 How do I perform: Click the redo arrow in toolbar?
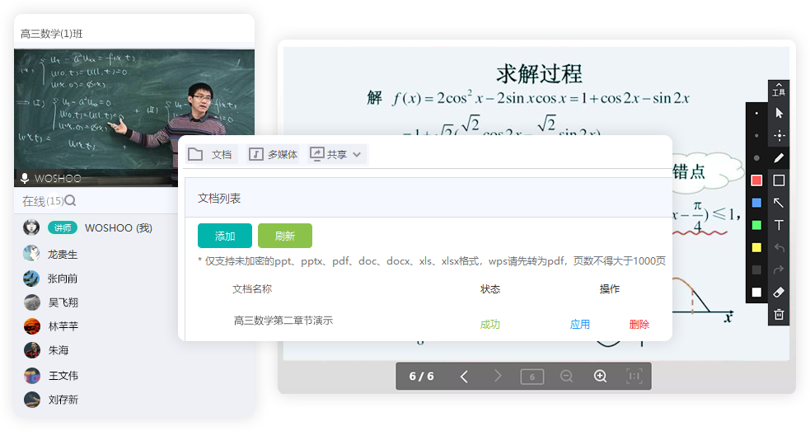[779, 269]
